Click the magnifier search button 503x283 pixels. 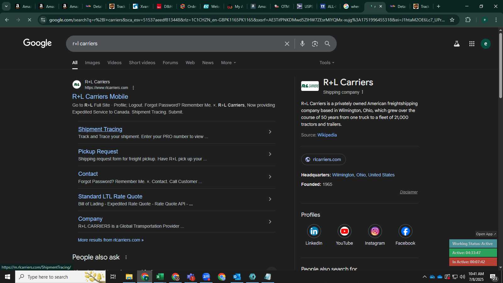pos(328,44)
